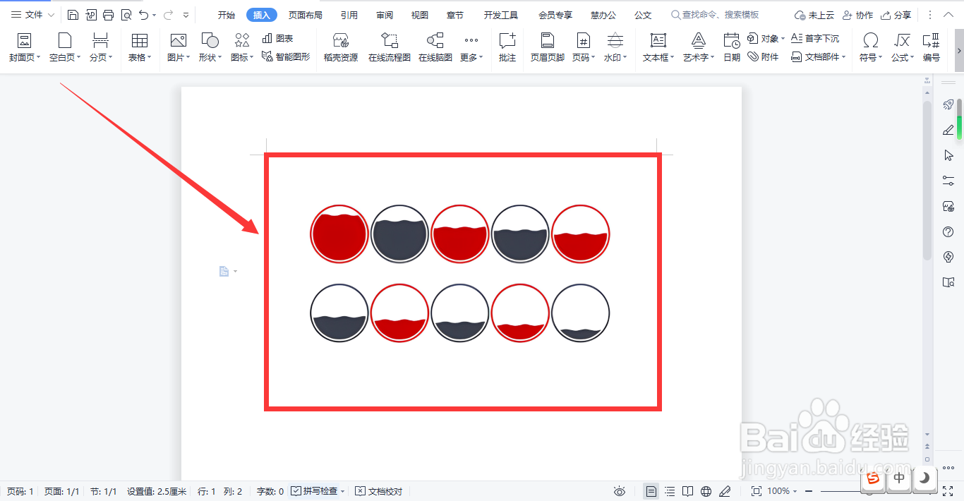964x501 pixels.
Task: Open 稻壳资源 resources
Action: point(341,48)
